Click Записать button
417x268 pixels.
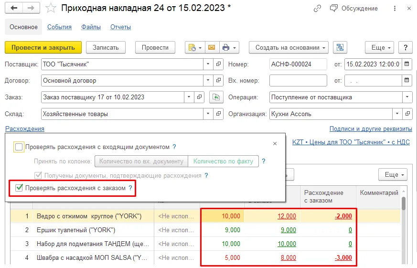point(106,48)
